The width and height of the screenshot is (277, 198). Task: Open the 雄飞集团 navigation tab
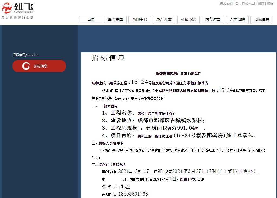click(115, 19)
